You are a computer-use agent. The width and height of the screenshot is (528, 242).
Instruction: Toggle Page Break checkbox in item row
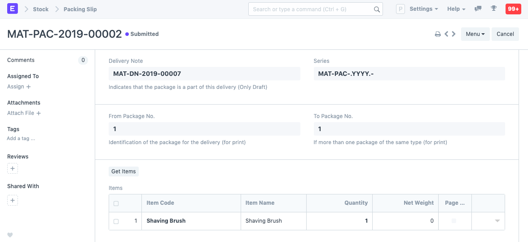point(454,221)
